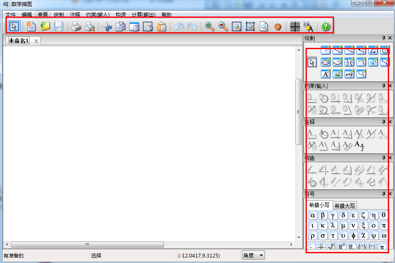Viewport: 395px width, 263px height.
Task: Close the 绘制 panel
Action: click(390, 38)
